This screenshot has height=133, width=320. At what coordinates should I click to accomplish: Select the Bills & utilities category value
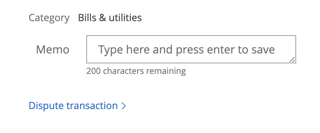[110, 18]
